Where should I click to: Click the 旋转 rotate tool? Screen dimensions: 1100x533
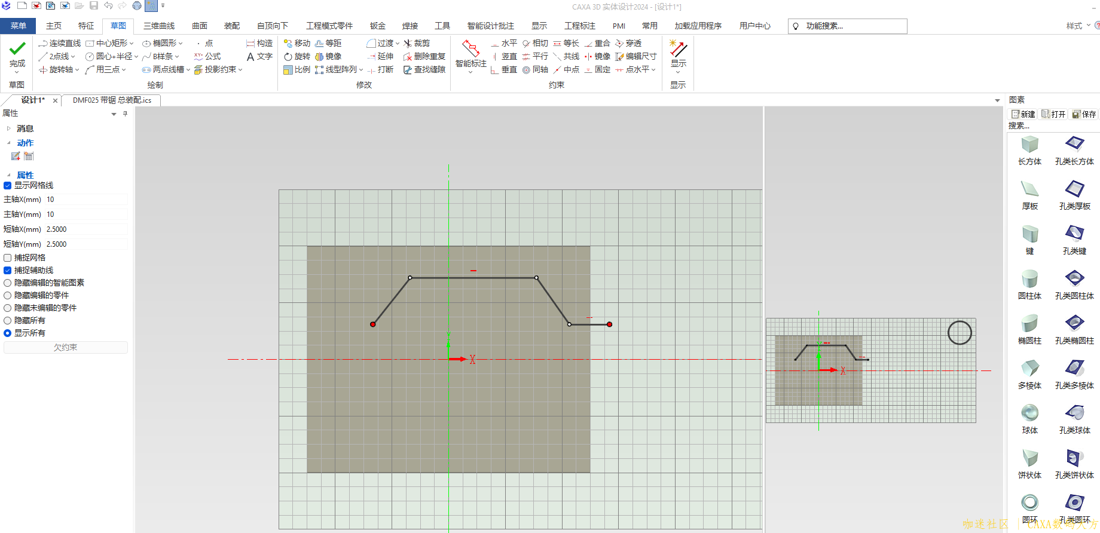297,56
